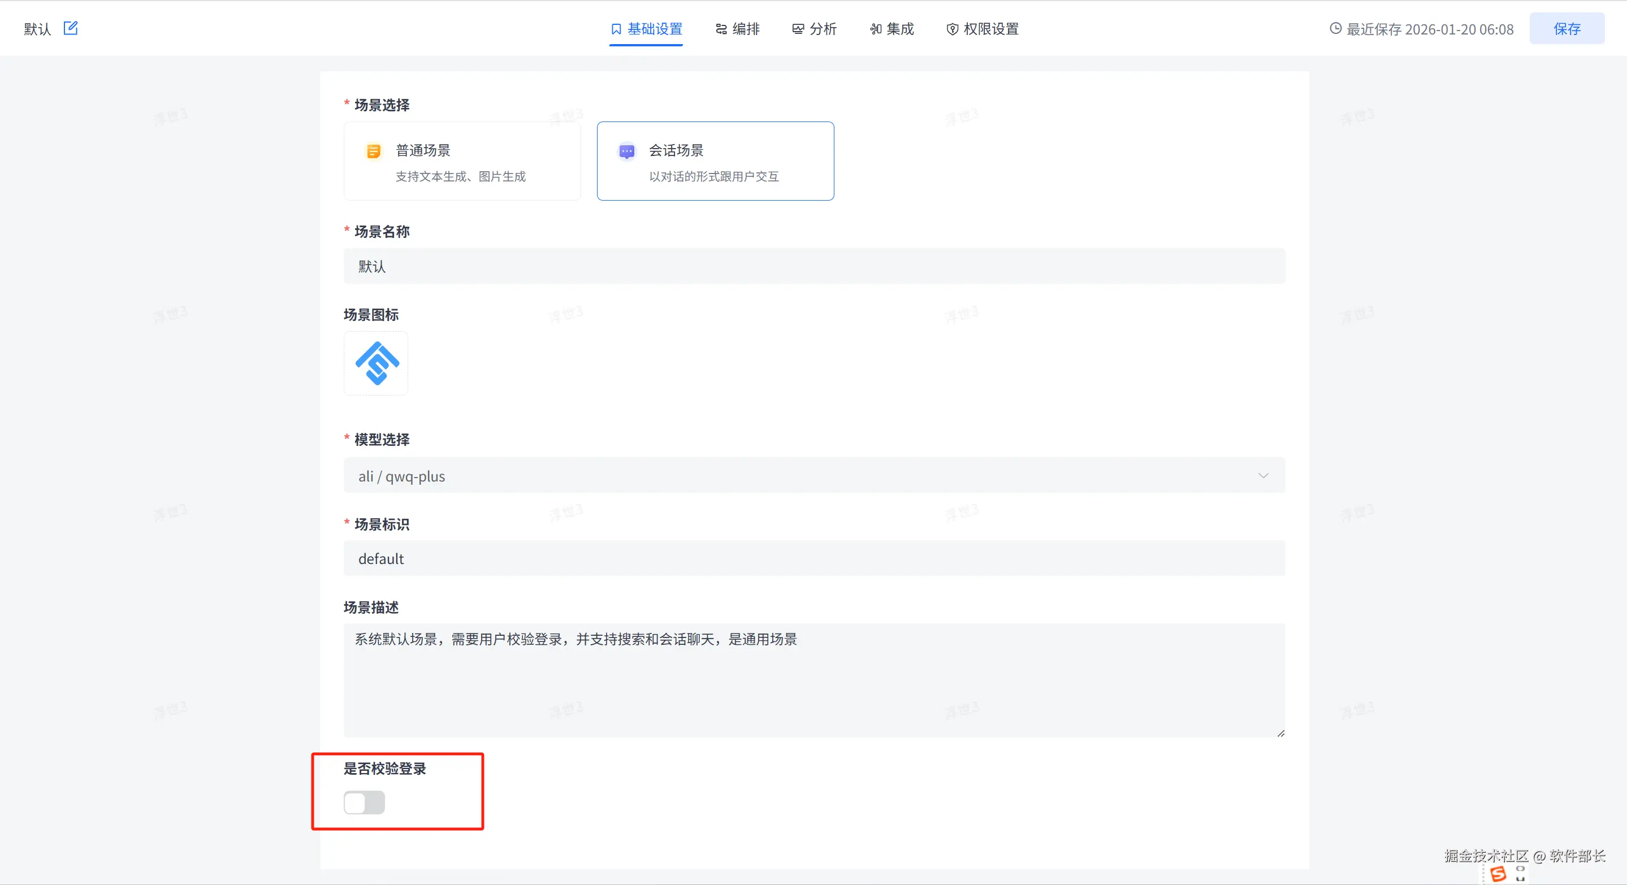Click the bookmark icon on 基础设置 tab
The image size is (1627, 885).
pos(616,29)
